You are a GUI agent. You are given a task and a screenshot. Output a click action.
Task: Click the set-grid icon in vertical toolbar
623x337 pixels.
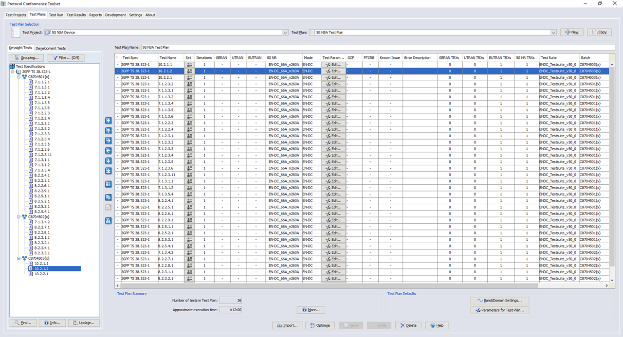(108, 184)
